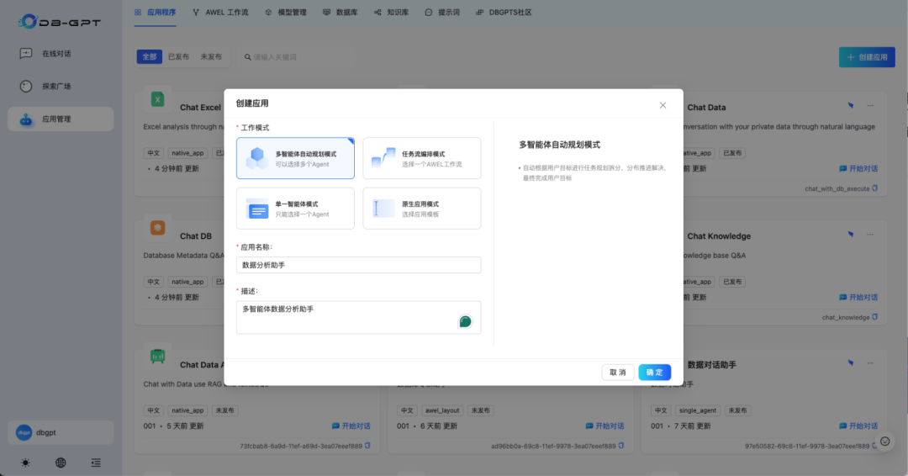Click the Chat Knowledge card title
The width and height of the screenshot is (908, 476).
[719, 236]
